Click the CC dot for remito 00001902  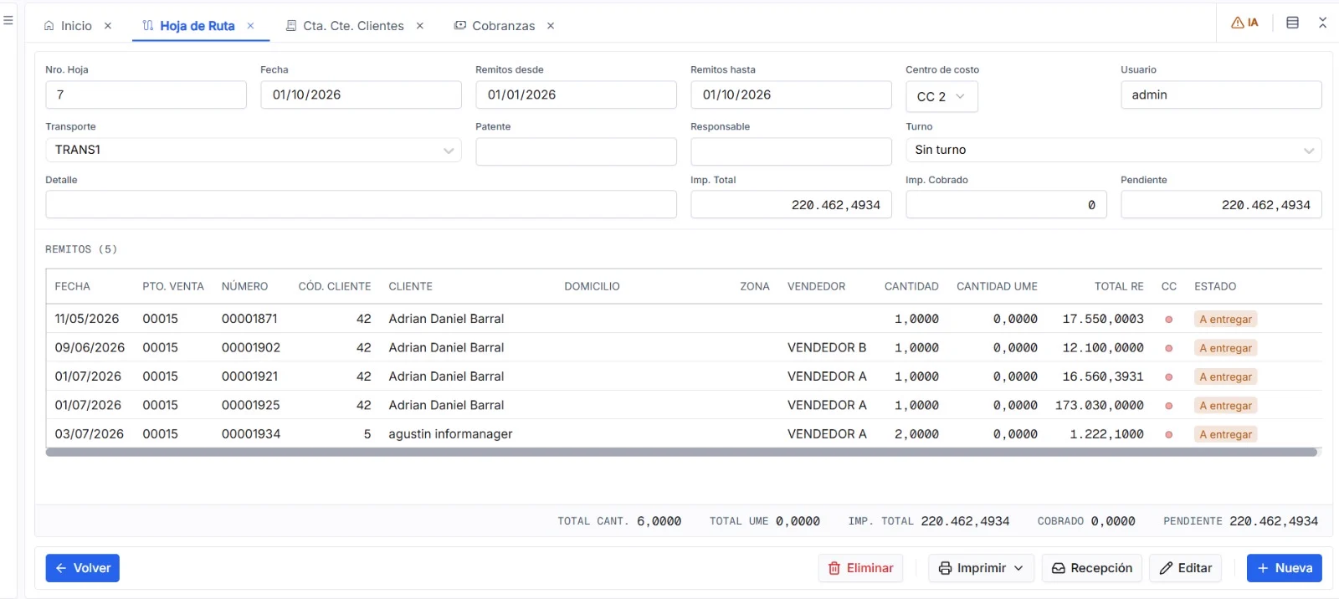pyautogui.click(x=1169, y=348)
